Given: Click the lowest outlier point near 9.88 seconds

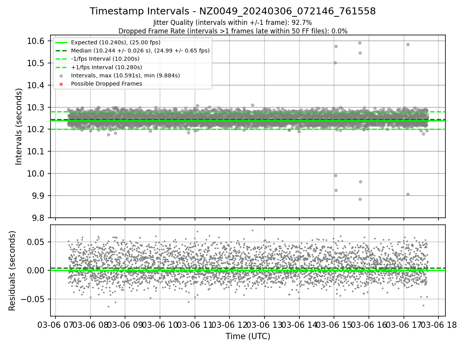Looking at the screenshot, I should (x=360, y=199).
